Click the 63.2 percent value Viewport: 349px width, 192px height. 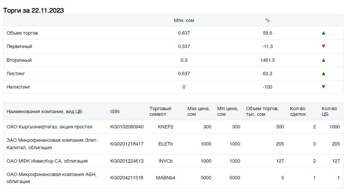(267, 74)
